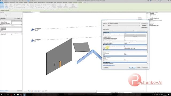Collapse the Стадии section in Properties palette
This screenshot has width=171, height=96.
[x=22, y=32]
